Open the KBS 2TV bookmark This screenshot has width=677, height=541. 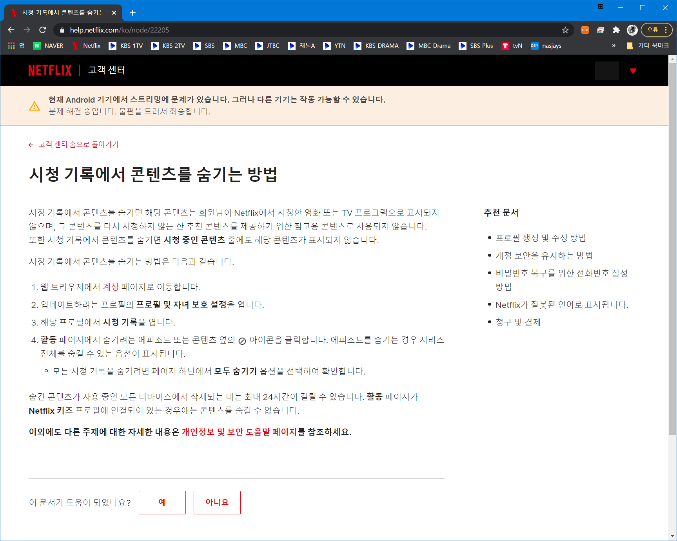pos(168,45)
